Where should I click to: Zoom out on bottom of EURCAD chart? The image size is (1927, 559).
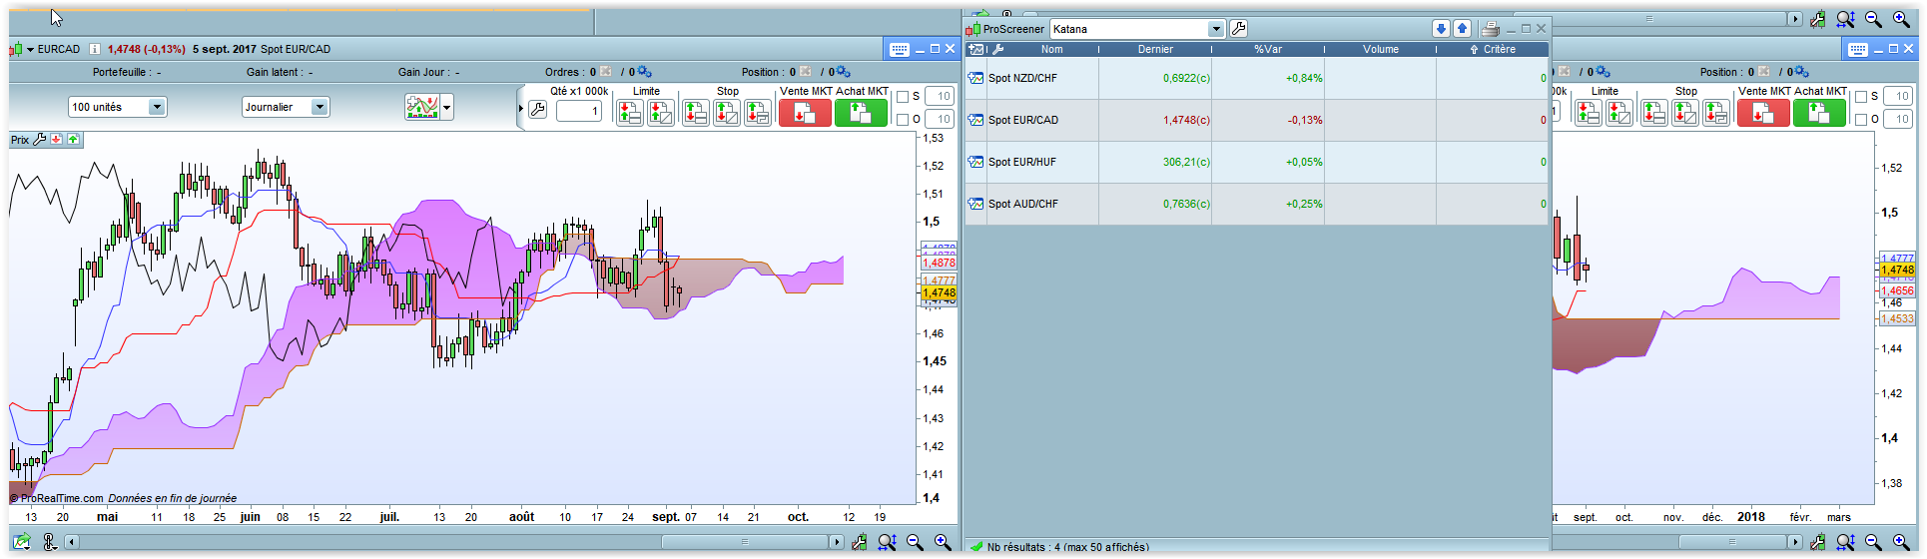[x=915, y=542]
